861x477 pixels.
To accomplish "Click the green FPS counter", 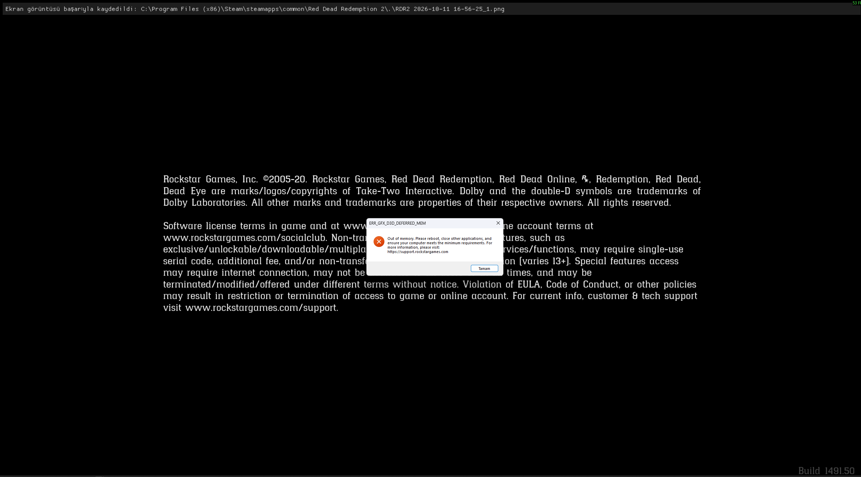I will pos(857,3).
